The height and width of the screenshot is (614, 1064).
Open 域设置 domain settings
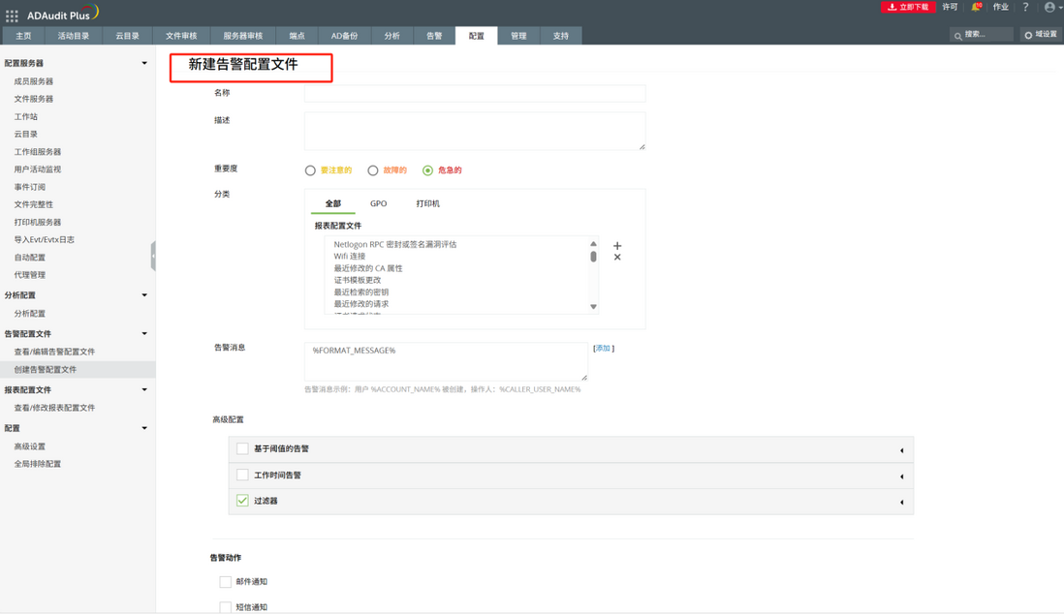1042,35
